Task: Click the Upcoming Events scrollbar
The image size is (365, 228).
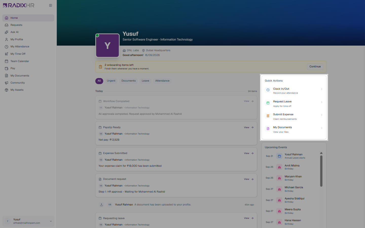Action: pyautogui.click(x=321, y=171)
